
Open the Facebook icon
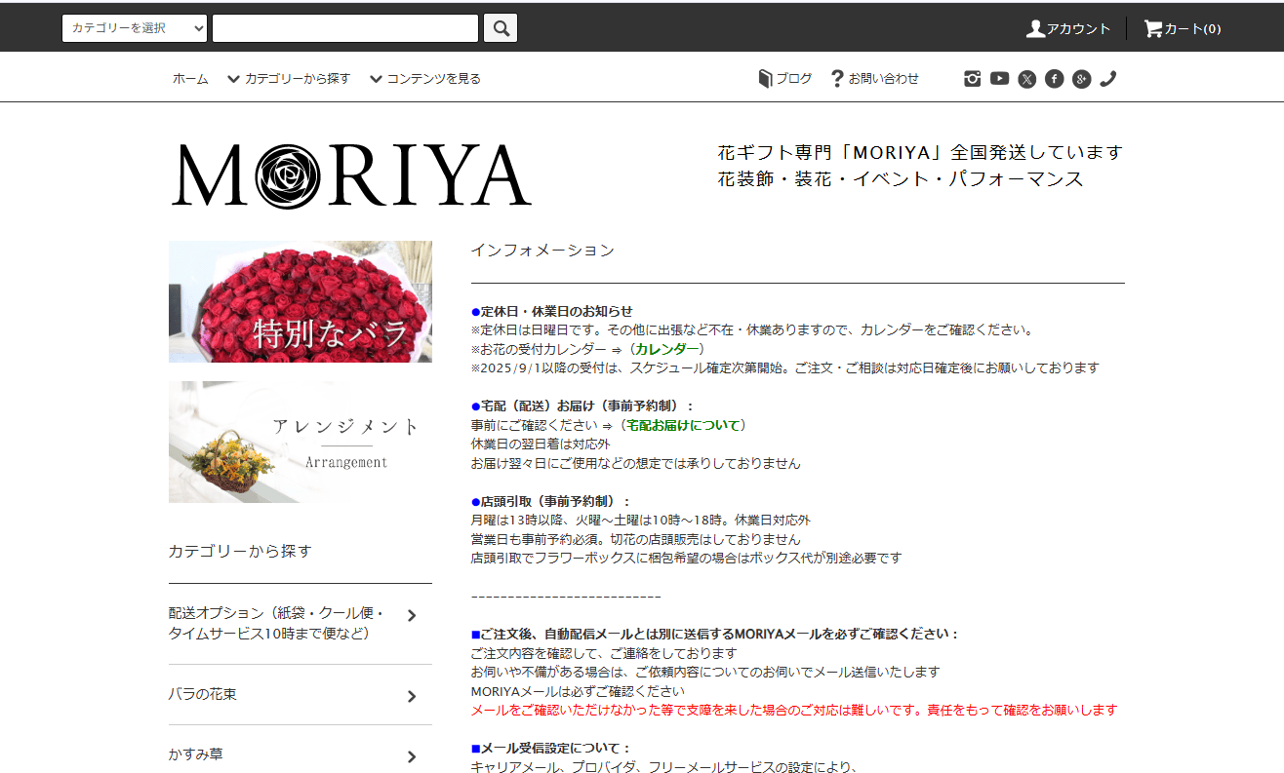point(1054,79)
